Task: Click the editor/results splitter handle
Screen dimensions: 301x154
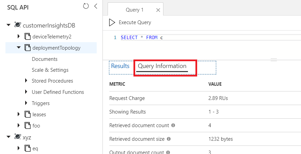Action: [x=273, y=60]
